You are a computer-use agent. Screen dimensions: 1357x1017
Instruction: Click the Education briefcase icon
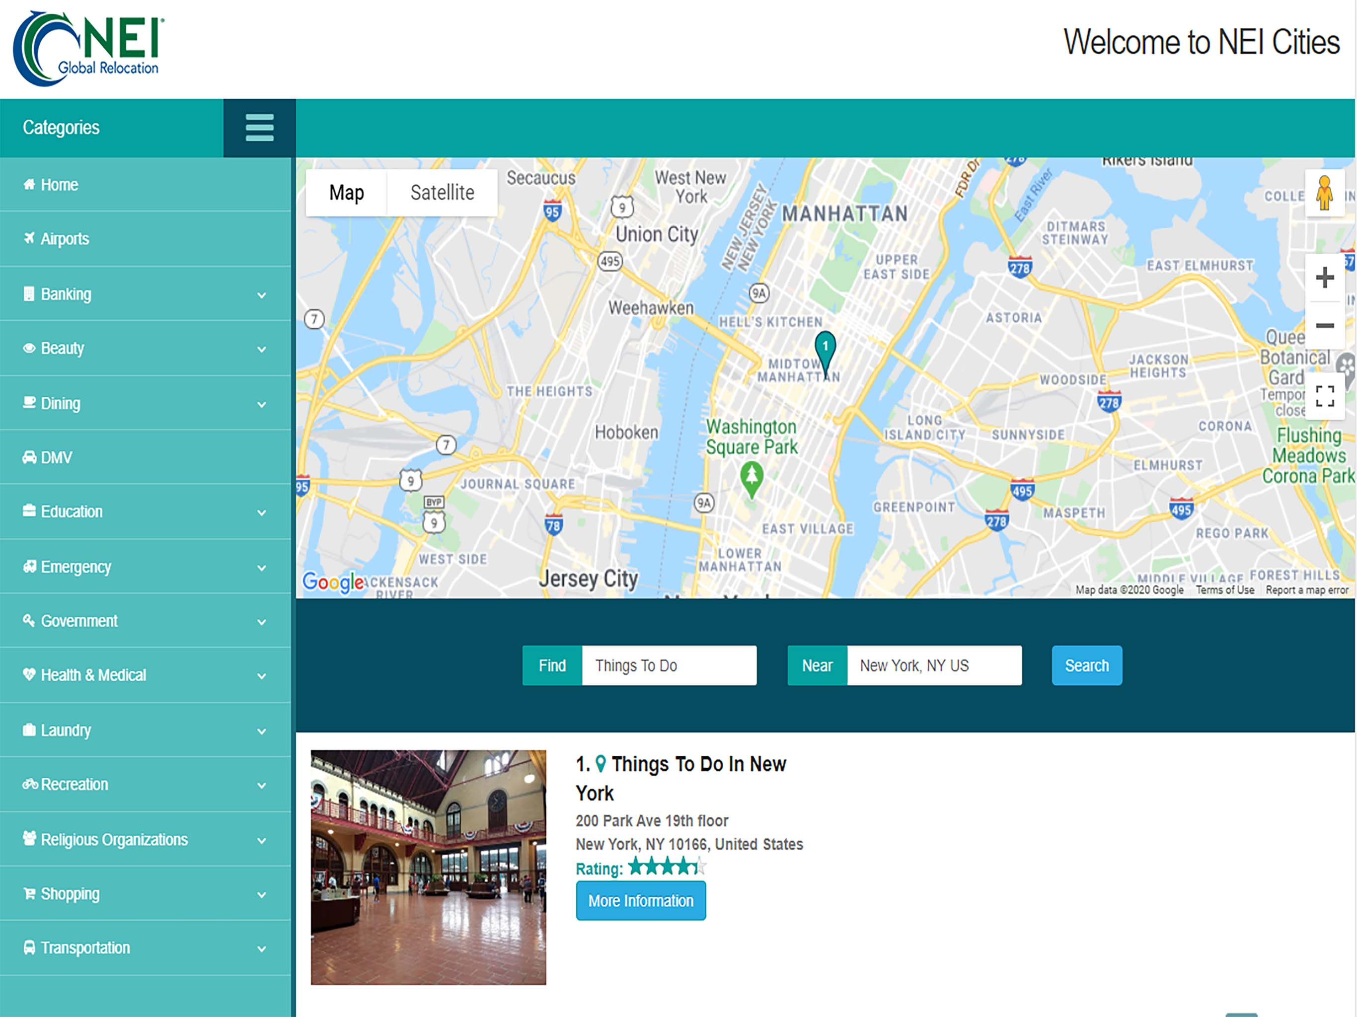click(x=29, y=510)
